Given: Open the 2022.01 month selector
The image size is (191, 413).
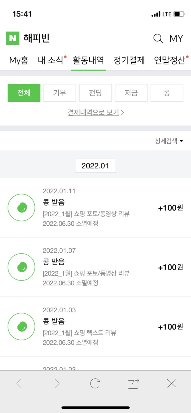Looking at the screenshot, I should 95,166.
